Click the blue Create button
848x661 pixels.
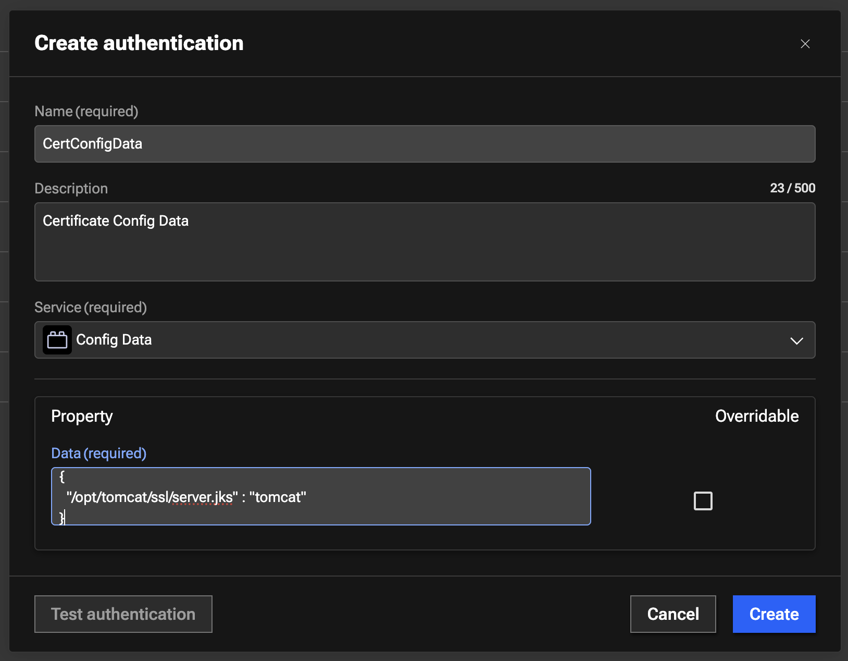[774, 614]
